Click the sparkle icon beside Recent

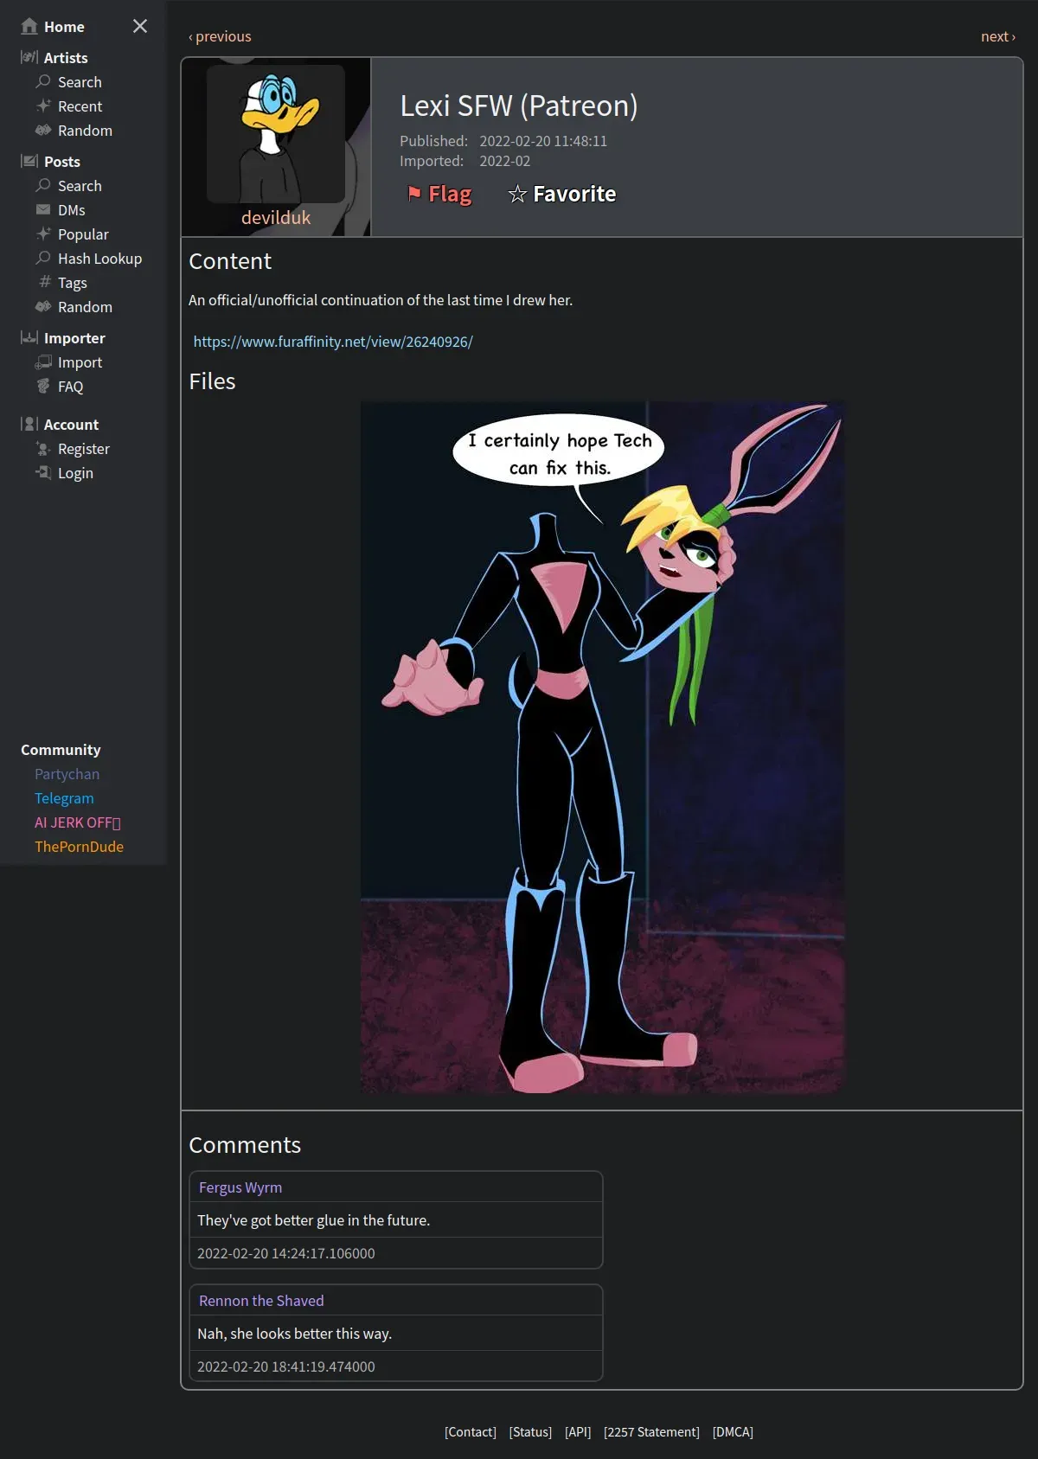pyautogui.click(x=43, y=106)
